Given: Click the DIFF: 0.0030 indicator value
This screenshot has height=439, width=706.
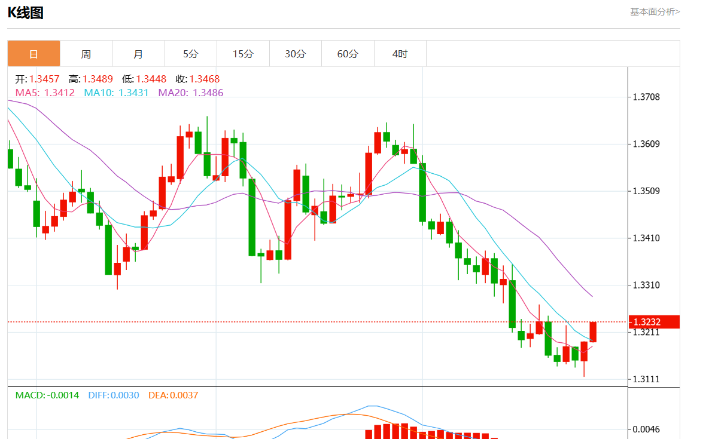Looking at the screenshot, I should click(114, 395).
